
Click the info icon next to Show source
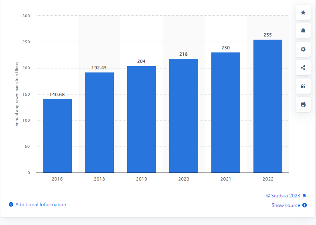pyautogui.click(x=305, y=205)
